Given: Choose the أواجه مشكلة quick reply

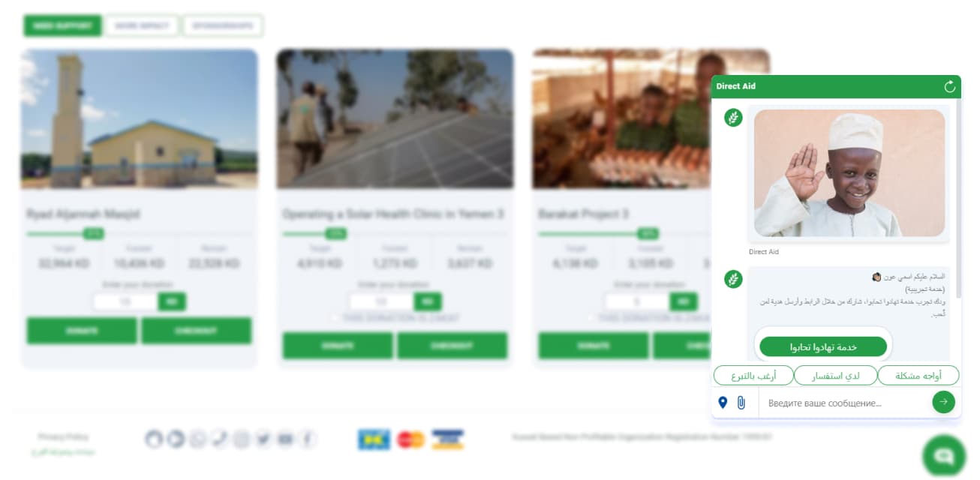Looking at the screenshot, I should click(918, 375).
